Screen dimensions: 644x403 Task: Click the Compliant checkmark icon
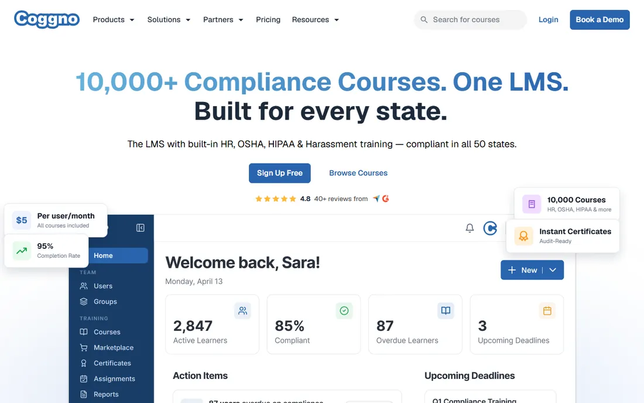[344, 310]
